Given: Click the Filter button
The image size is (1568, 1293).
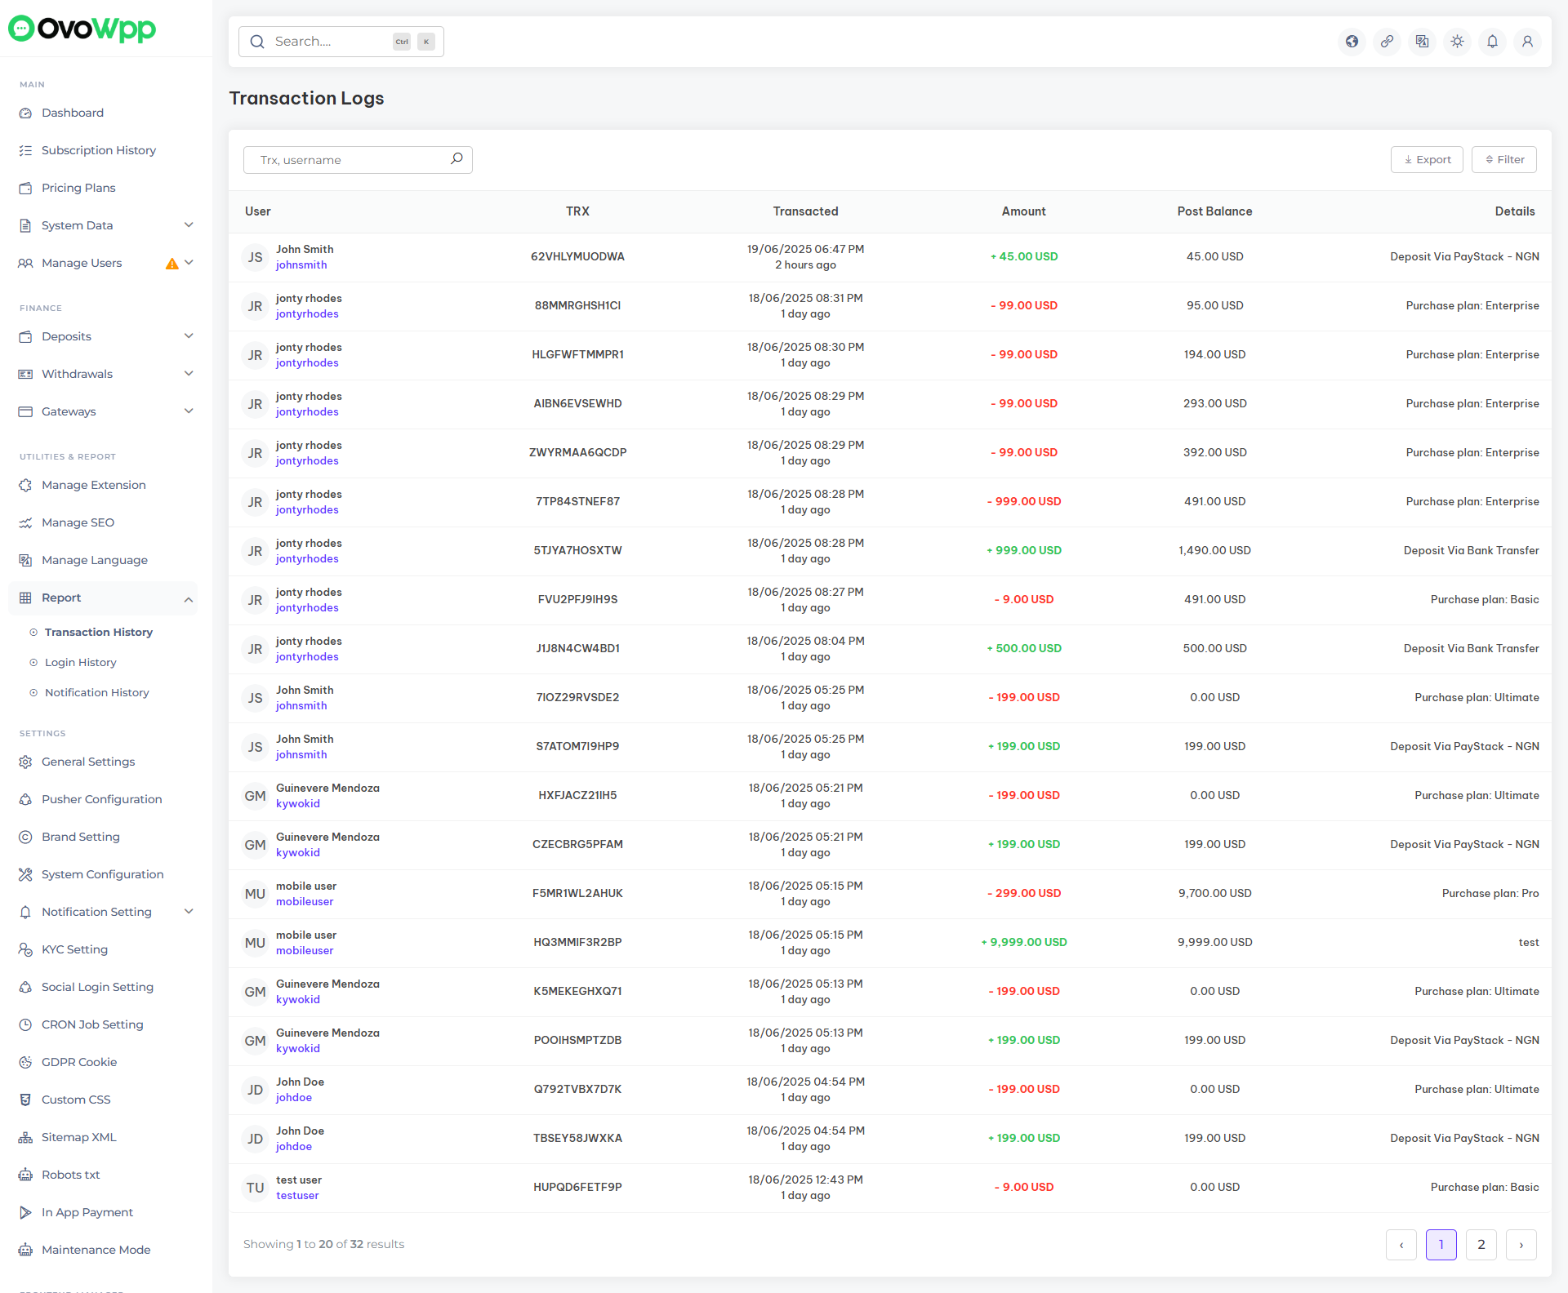Looking at the screenshot, I should coord(1503,160).
